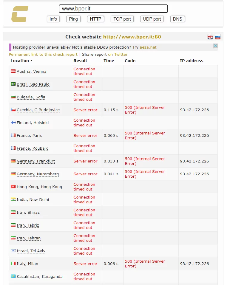Viewport: 230px width, 285px height.
Task: Open the Ping check tab
Action: point(73,19)
